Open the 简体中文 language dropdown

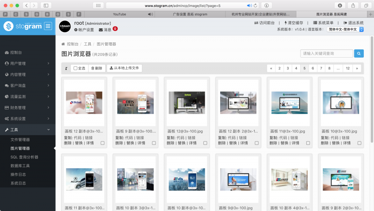pos(345,29)
